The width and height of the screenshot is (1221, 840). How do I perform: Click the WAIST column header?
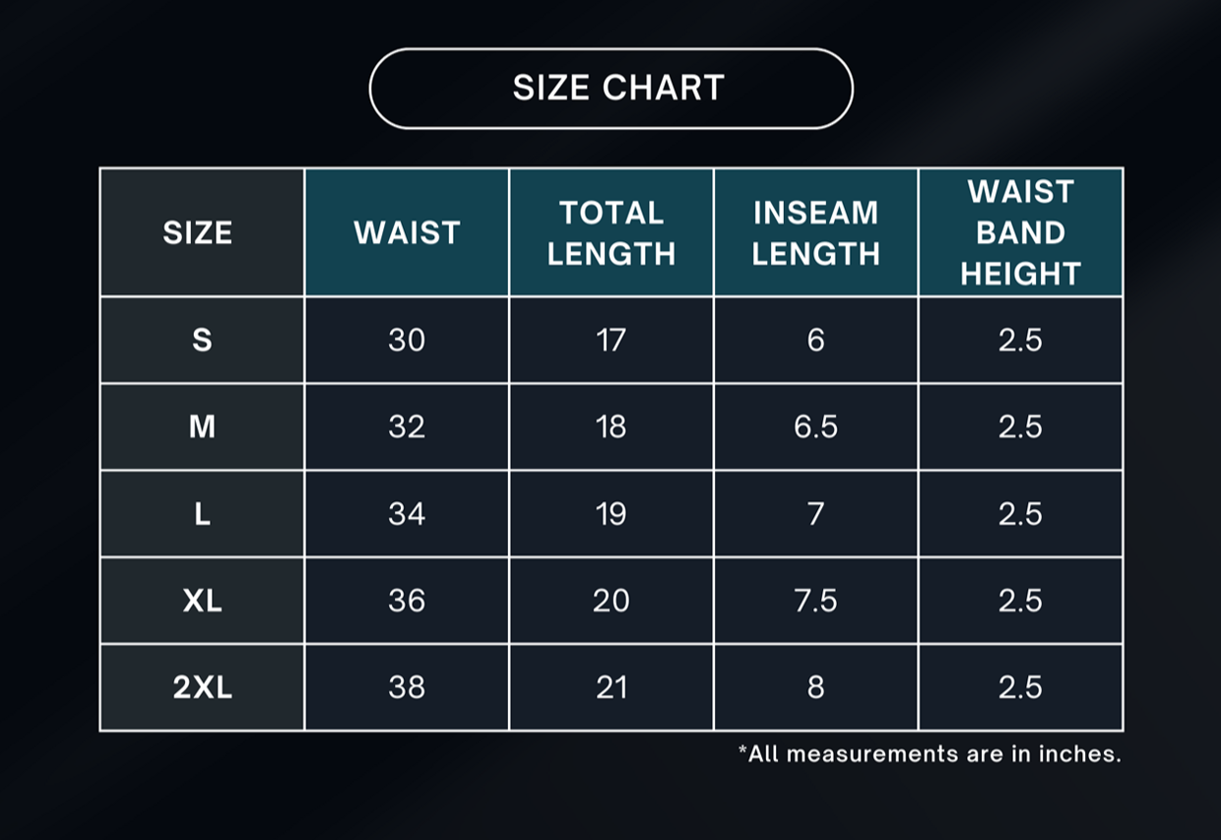coord(407,233)
